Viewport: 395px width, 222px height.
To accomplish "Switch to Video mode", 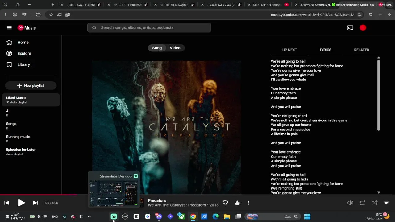I will [x=175, y=48].
